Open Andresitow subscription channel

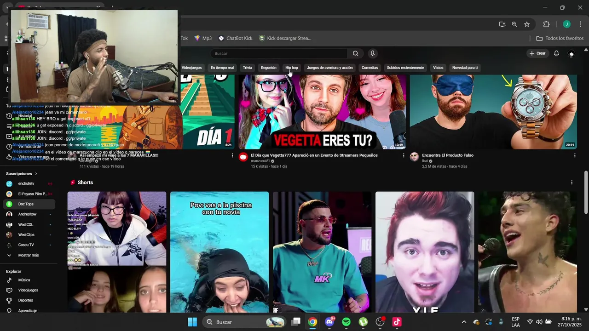pos(29,214)
